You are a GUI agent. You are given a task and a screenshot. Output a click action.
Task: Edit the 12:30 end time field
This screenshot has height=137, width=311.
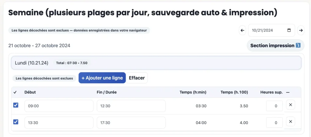[131, 106]
